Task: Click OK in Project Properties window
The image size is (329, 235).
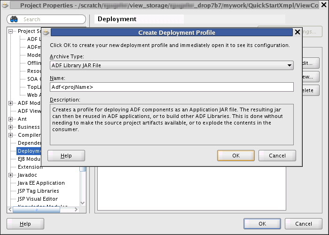Action: tap(262, 224)
